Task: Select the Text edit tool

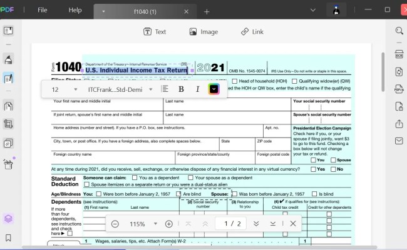Action: coord(155,32)
